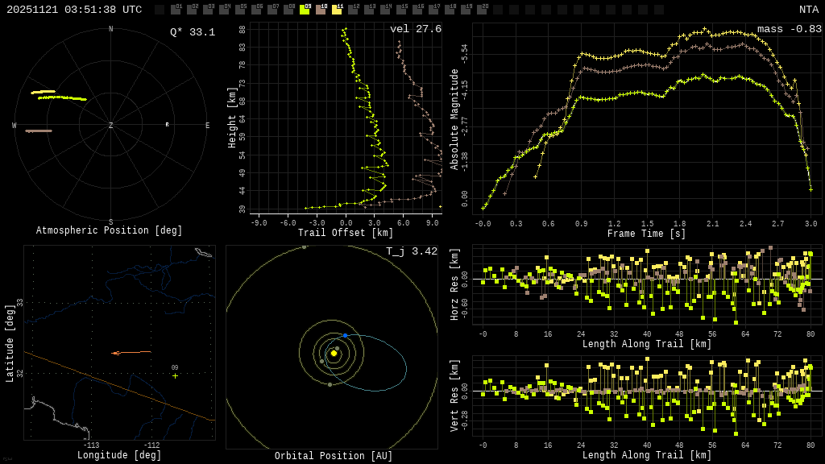This screenshot has height=464, width=825.
Task: Click the Z zenith center marker
Action: pyautogui.click(x=111, y=126)
